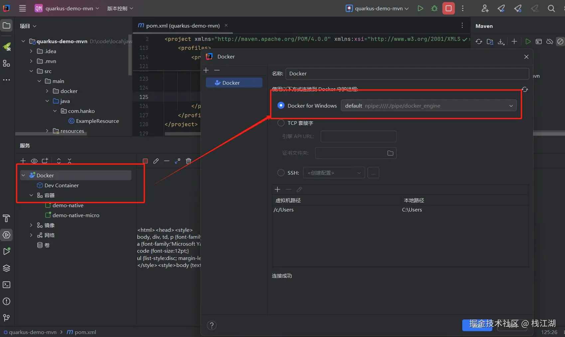Switch to the pom.xml editor tab
The height and width of the screenshot is (337, 565).
(x=183, y=26)
